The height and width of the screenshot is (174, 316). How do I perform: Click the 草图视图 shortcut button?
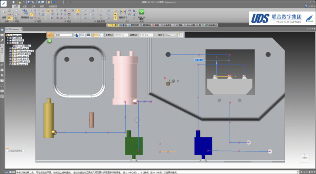point(134,25)
